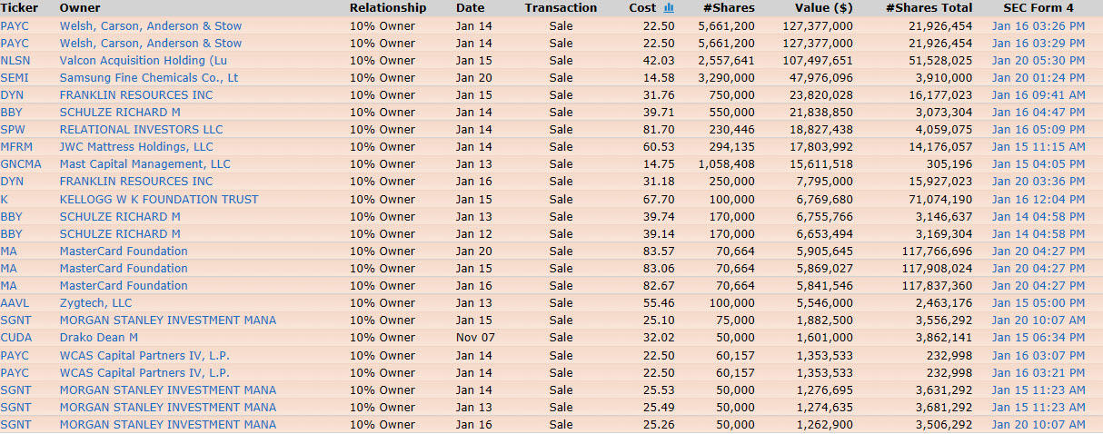Screen dimensions: 1103x434
Task: Open the CUDA ticker link
Action: click(x=15, y=338)
